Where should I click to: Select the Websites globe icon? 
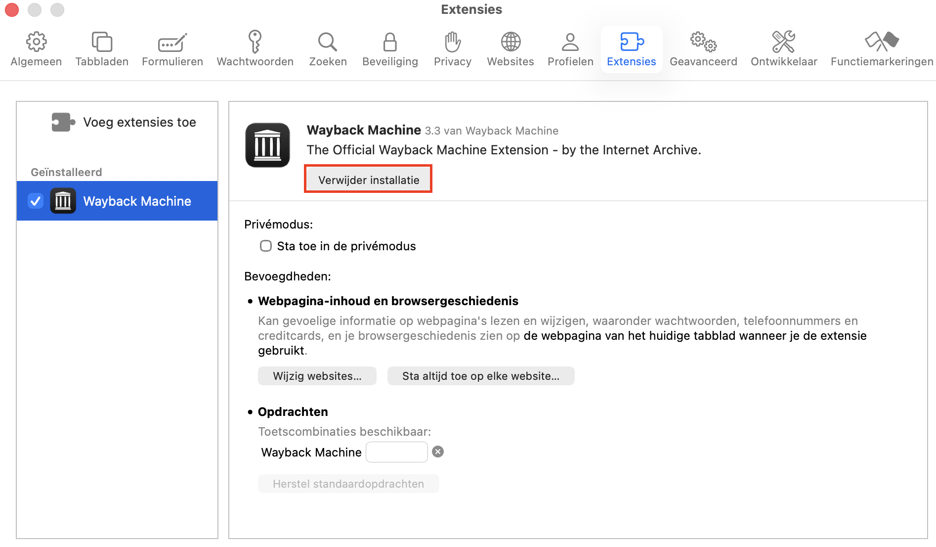click(511, 42)
